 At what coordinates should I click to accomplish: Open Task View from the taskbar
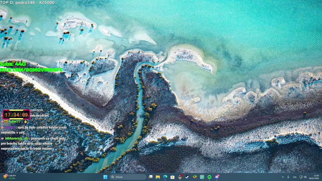pos(150,177)
